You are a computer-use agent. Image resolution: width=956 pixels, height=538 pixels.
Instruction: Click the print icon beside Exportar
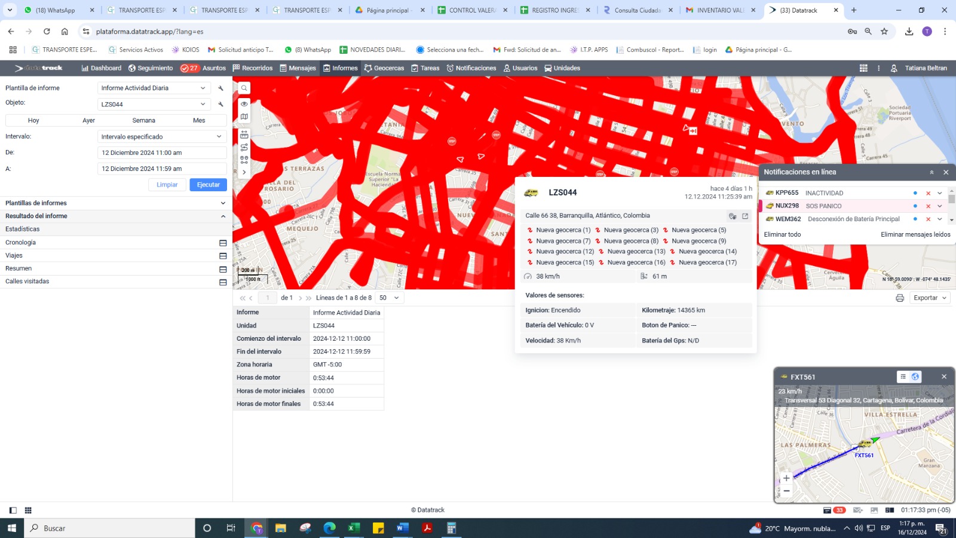coord(900,298)
